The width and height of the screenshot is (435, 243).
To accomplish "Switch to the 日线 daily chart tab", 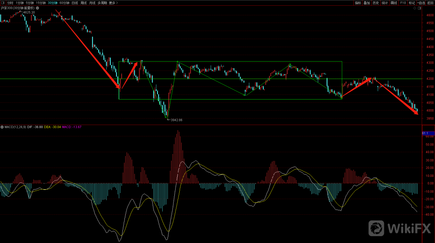I will [x=75, y=3].
